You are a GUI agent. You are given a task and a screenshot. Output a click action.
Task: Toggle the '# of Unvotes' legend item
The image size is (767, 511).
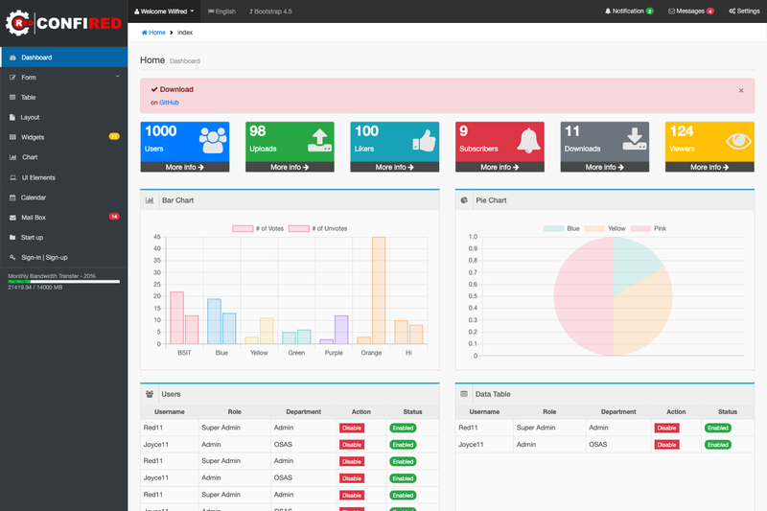(x=318, y=228)
